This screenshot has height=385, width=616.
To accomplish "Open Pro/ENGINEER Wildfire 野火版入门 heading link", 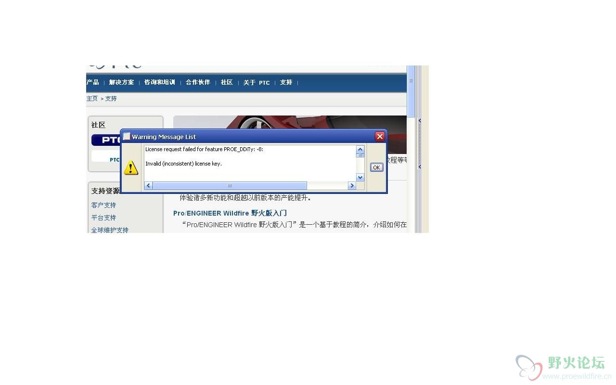I will pyautogui.click(x=230, y=213).
